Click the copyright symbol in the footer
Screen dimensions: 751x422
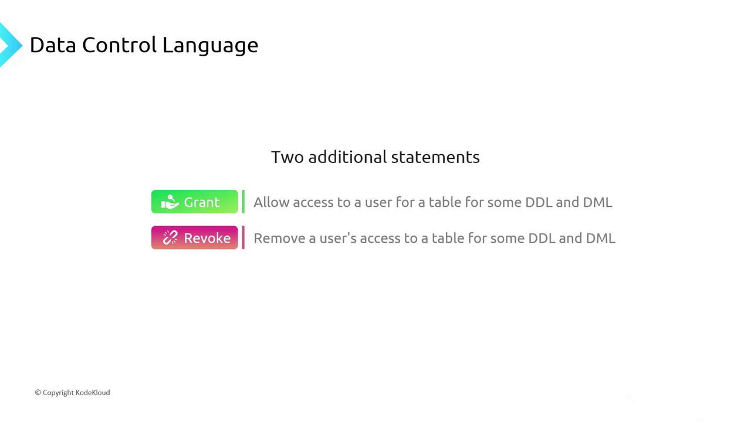[38, 393]
